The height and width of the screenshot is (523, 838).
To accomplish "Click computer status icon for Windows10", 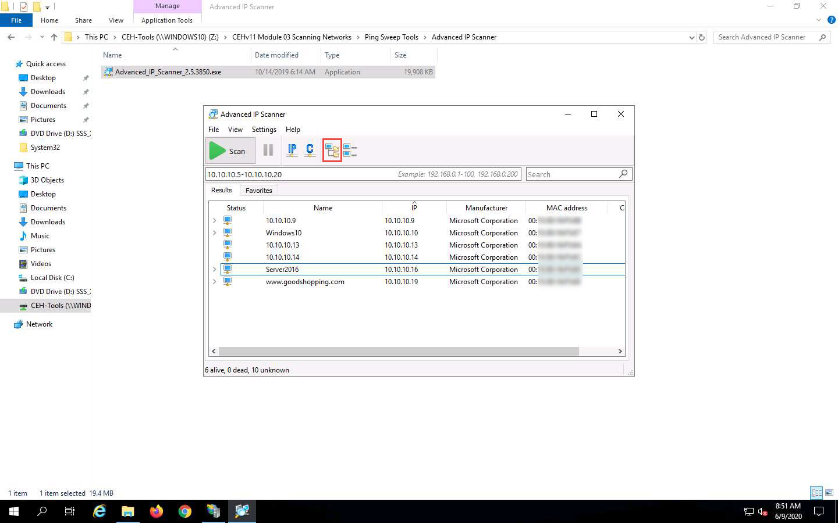I will point(228,233).
